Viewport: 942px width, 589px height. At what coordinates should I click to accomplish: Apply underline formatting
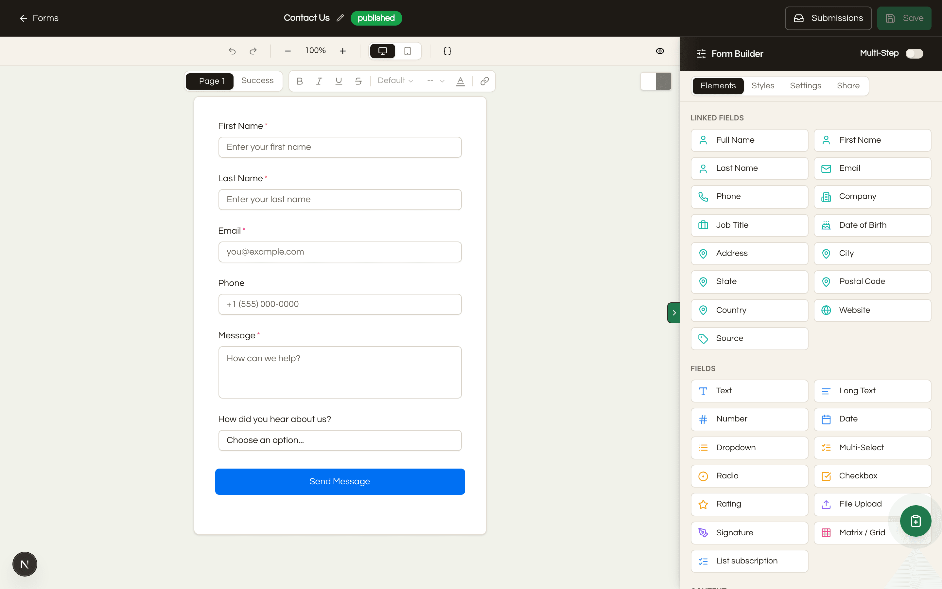[x=339, y=81]
